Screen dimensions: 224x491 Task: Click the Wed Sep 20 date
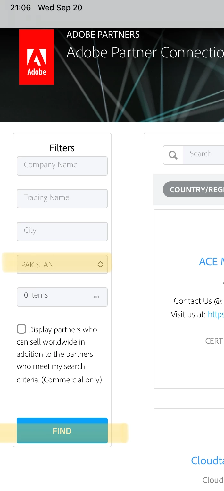click(60, 8)
